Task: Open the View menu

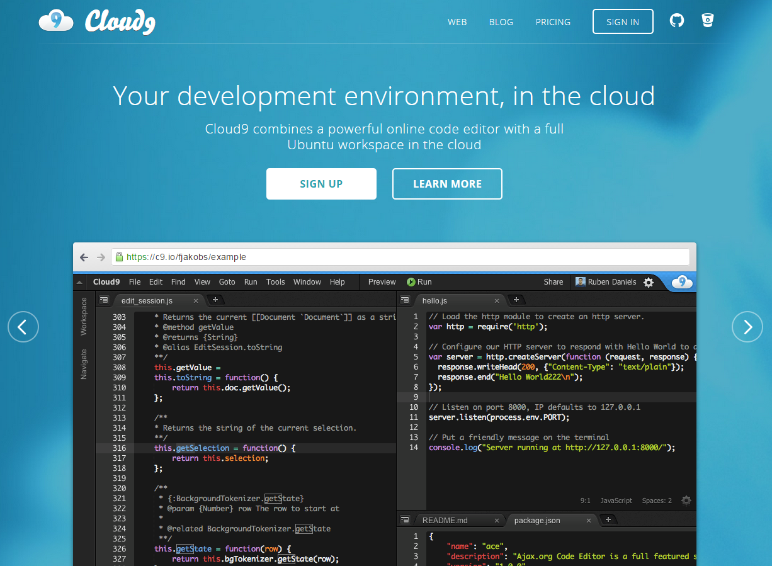Action: pos(202,282)
